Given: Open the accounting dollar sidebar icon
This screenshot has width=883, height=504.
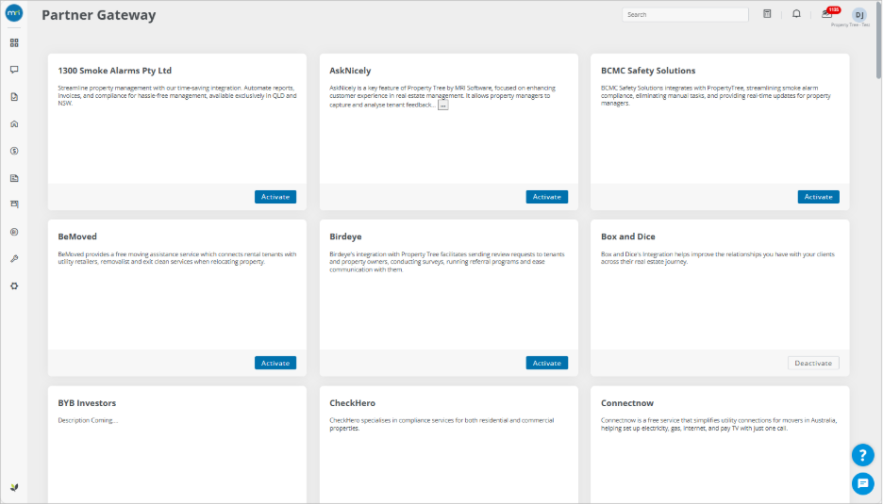Looking at the screenshot, I should point(14,151).
